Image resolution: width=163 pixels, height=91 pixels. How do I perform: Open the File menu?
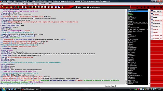(5, 4)
